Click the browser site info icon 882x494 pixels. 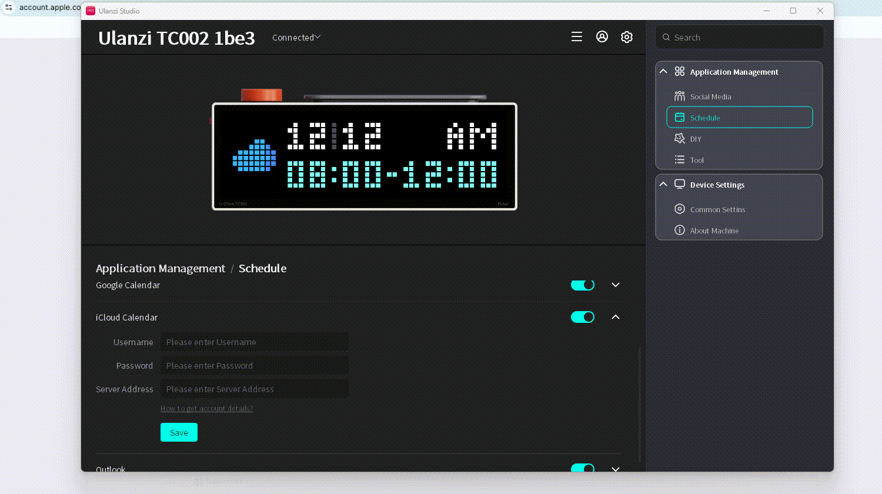[9, 8]
